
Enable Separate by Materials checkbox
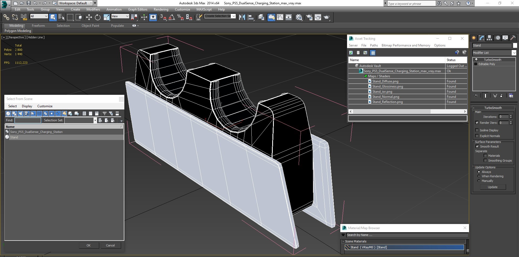(485, 156)
